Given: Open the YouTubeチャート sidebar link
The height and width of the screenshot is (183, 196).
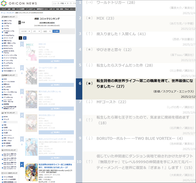Looking at the screenshot, I should coord(9,68).
